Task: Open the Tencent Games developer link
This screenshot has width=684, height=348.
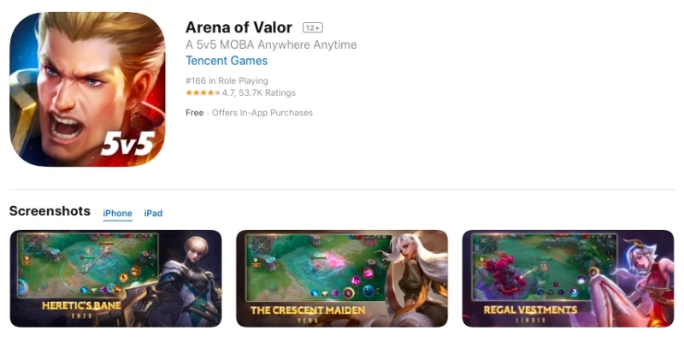Action: 227,61
